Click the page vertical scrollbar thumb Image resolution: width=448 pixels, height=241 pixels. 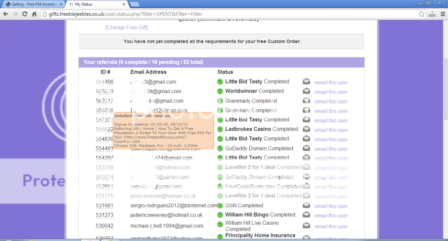[x=445, y=89]
